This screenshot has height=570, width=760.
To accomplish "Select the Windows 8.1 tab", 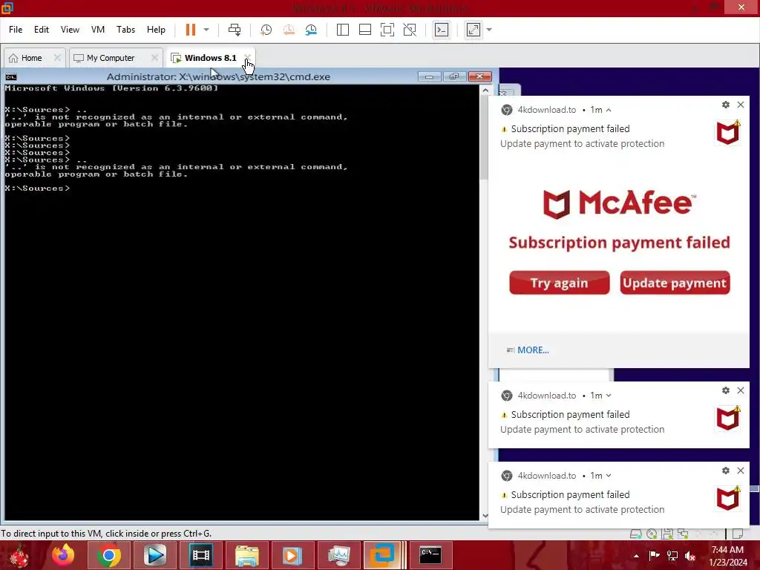I will pos(210,58).
